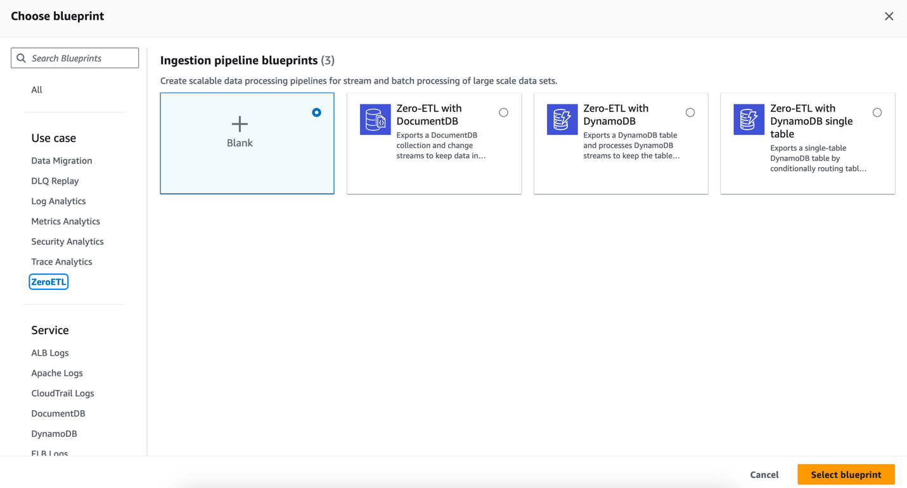Image resolution: width=907 pixels, height=488 pixels.
Task: Click the DocumentDB collection export description
Action: [x=441, y=146]
